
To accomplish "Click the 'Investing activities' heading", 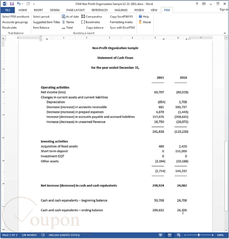I will 55,141.
